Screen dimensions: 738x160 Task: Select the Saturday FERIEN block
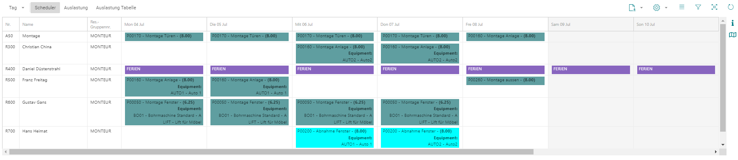point(591,69)
